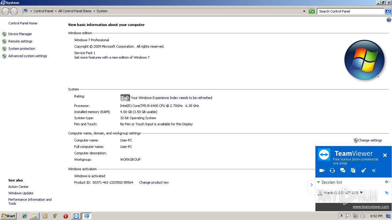Refresh the Windows Experience Index link
The image size is (392, 220).
click(x=171, y=98)
